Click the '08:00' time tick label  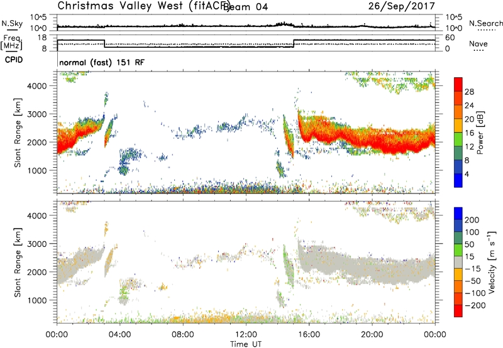pos(183,335)
